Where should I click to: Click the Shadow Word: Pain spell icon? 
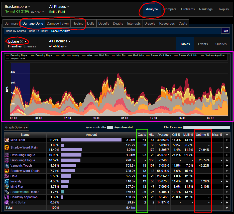click(x=7, y=148)
